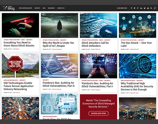Click author link Daniel Lakier
This screenshot has height=124, width=158.
click(135, 93)
